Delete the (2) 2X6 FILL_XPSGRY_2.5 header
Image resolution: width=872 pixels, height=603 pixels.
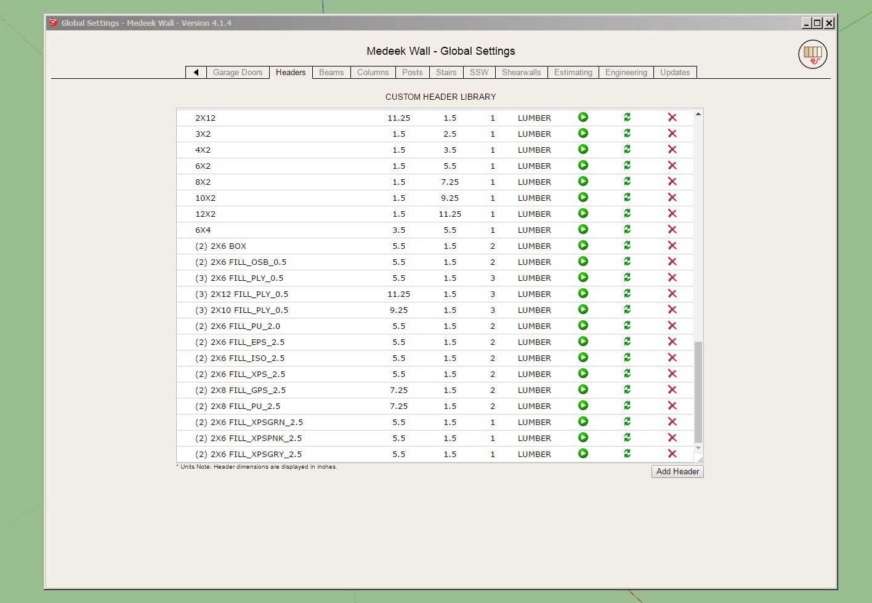672,453
